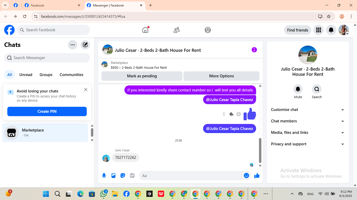Expand the Customise chat section

click(308, 110)
